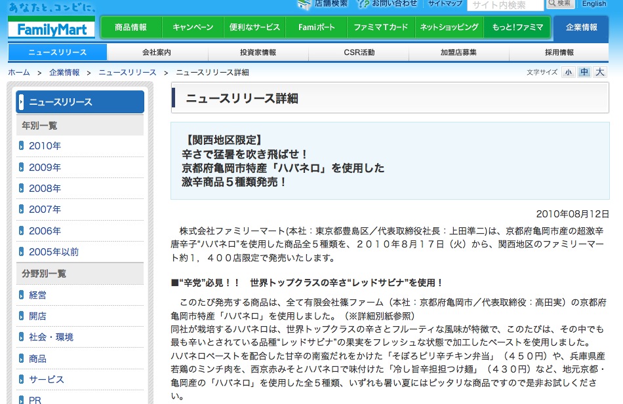Open the 商品 category
The width and height of the screenshot is (623, 404).
38,359
